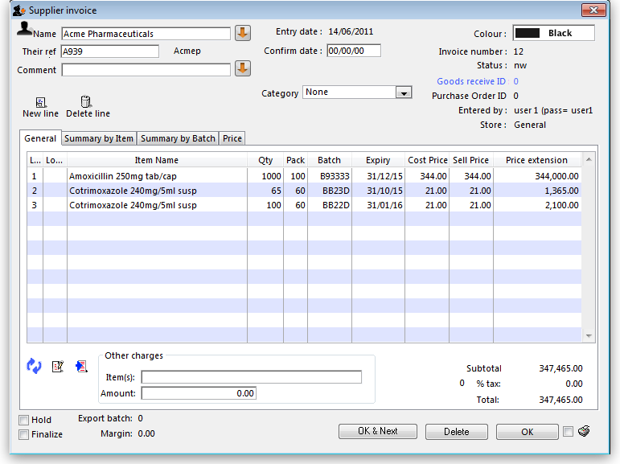Click the printer icon near OK
Viewport: 620px width, 464px height.
click(585, 431)
